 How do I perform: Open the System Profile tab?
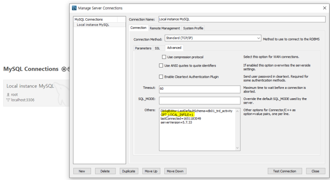[x=193, y=28]
